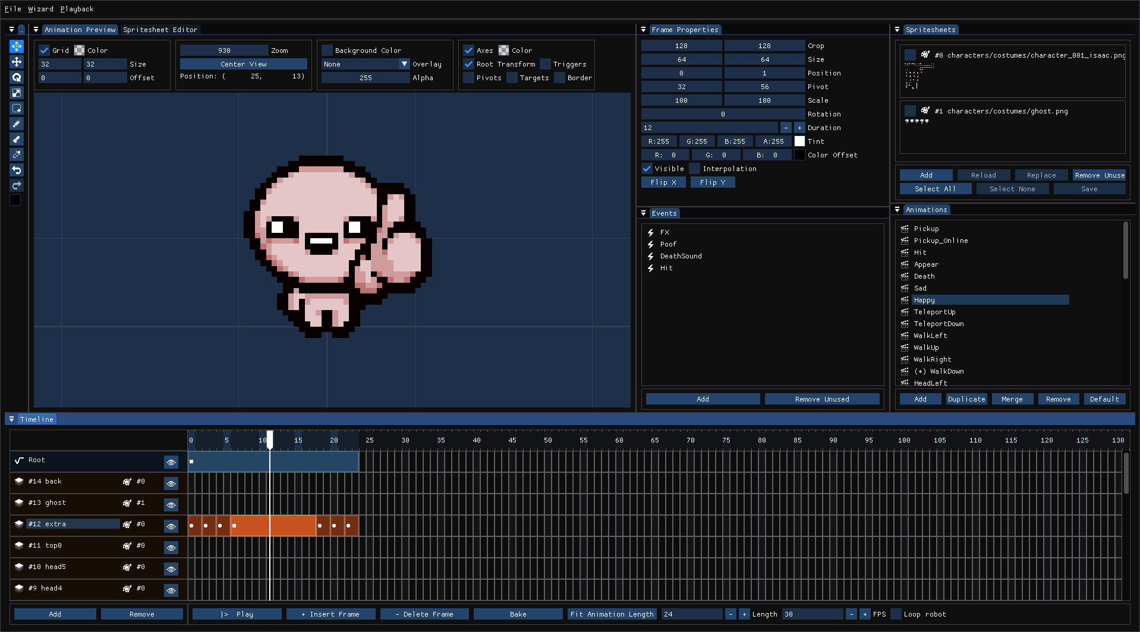Collapse the Animation Preview panel triangle
The width and height of the screenshot is (1140, 632).
pos(36,30)
